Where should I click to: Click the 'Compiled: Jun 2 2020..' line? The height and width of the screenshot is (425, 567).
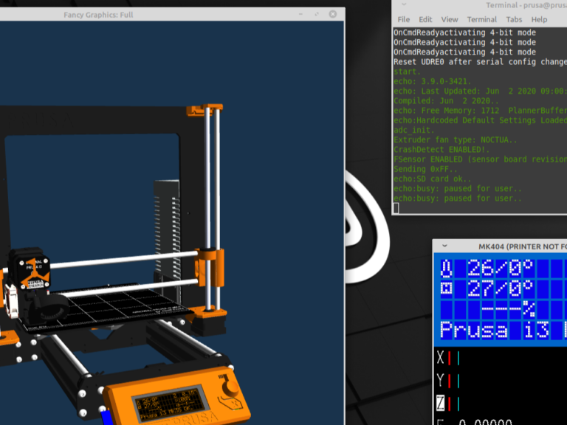pyautogui.click(x=446, y=101)
